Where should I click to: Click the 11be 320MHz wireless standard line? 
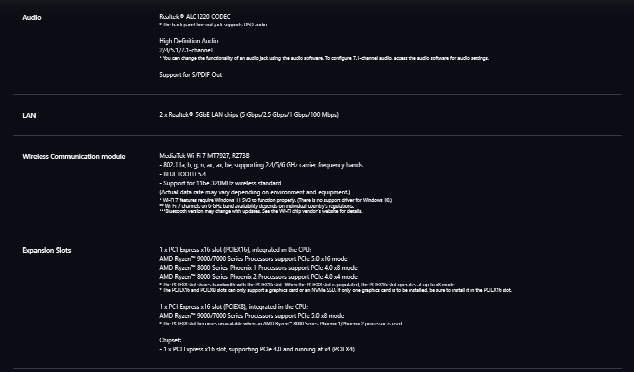coord(220,183)
